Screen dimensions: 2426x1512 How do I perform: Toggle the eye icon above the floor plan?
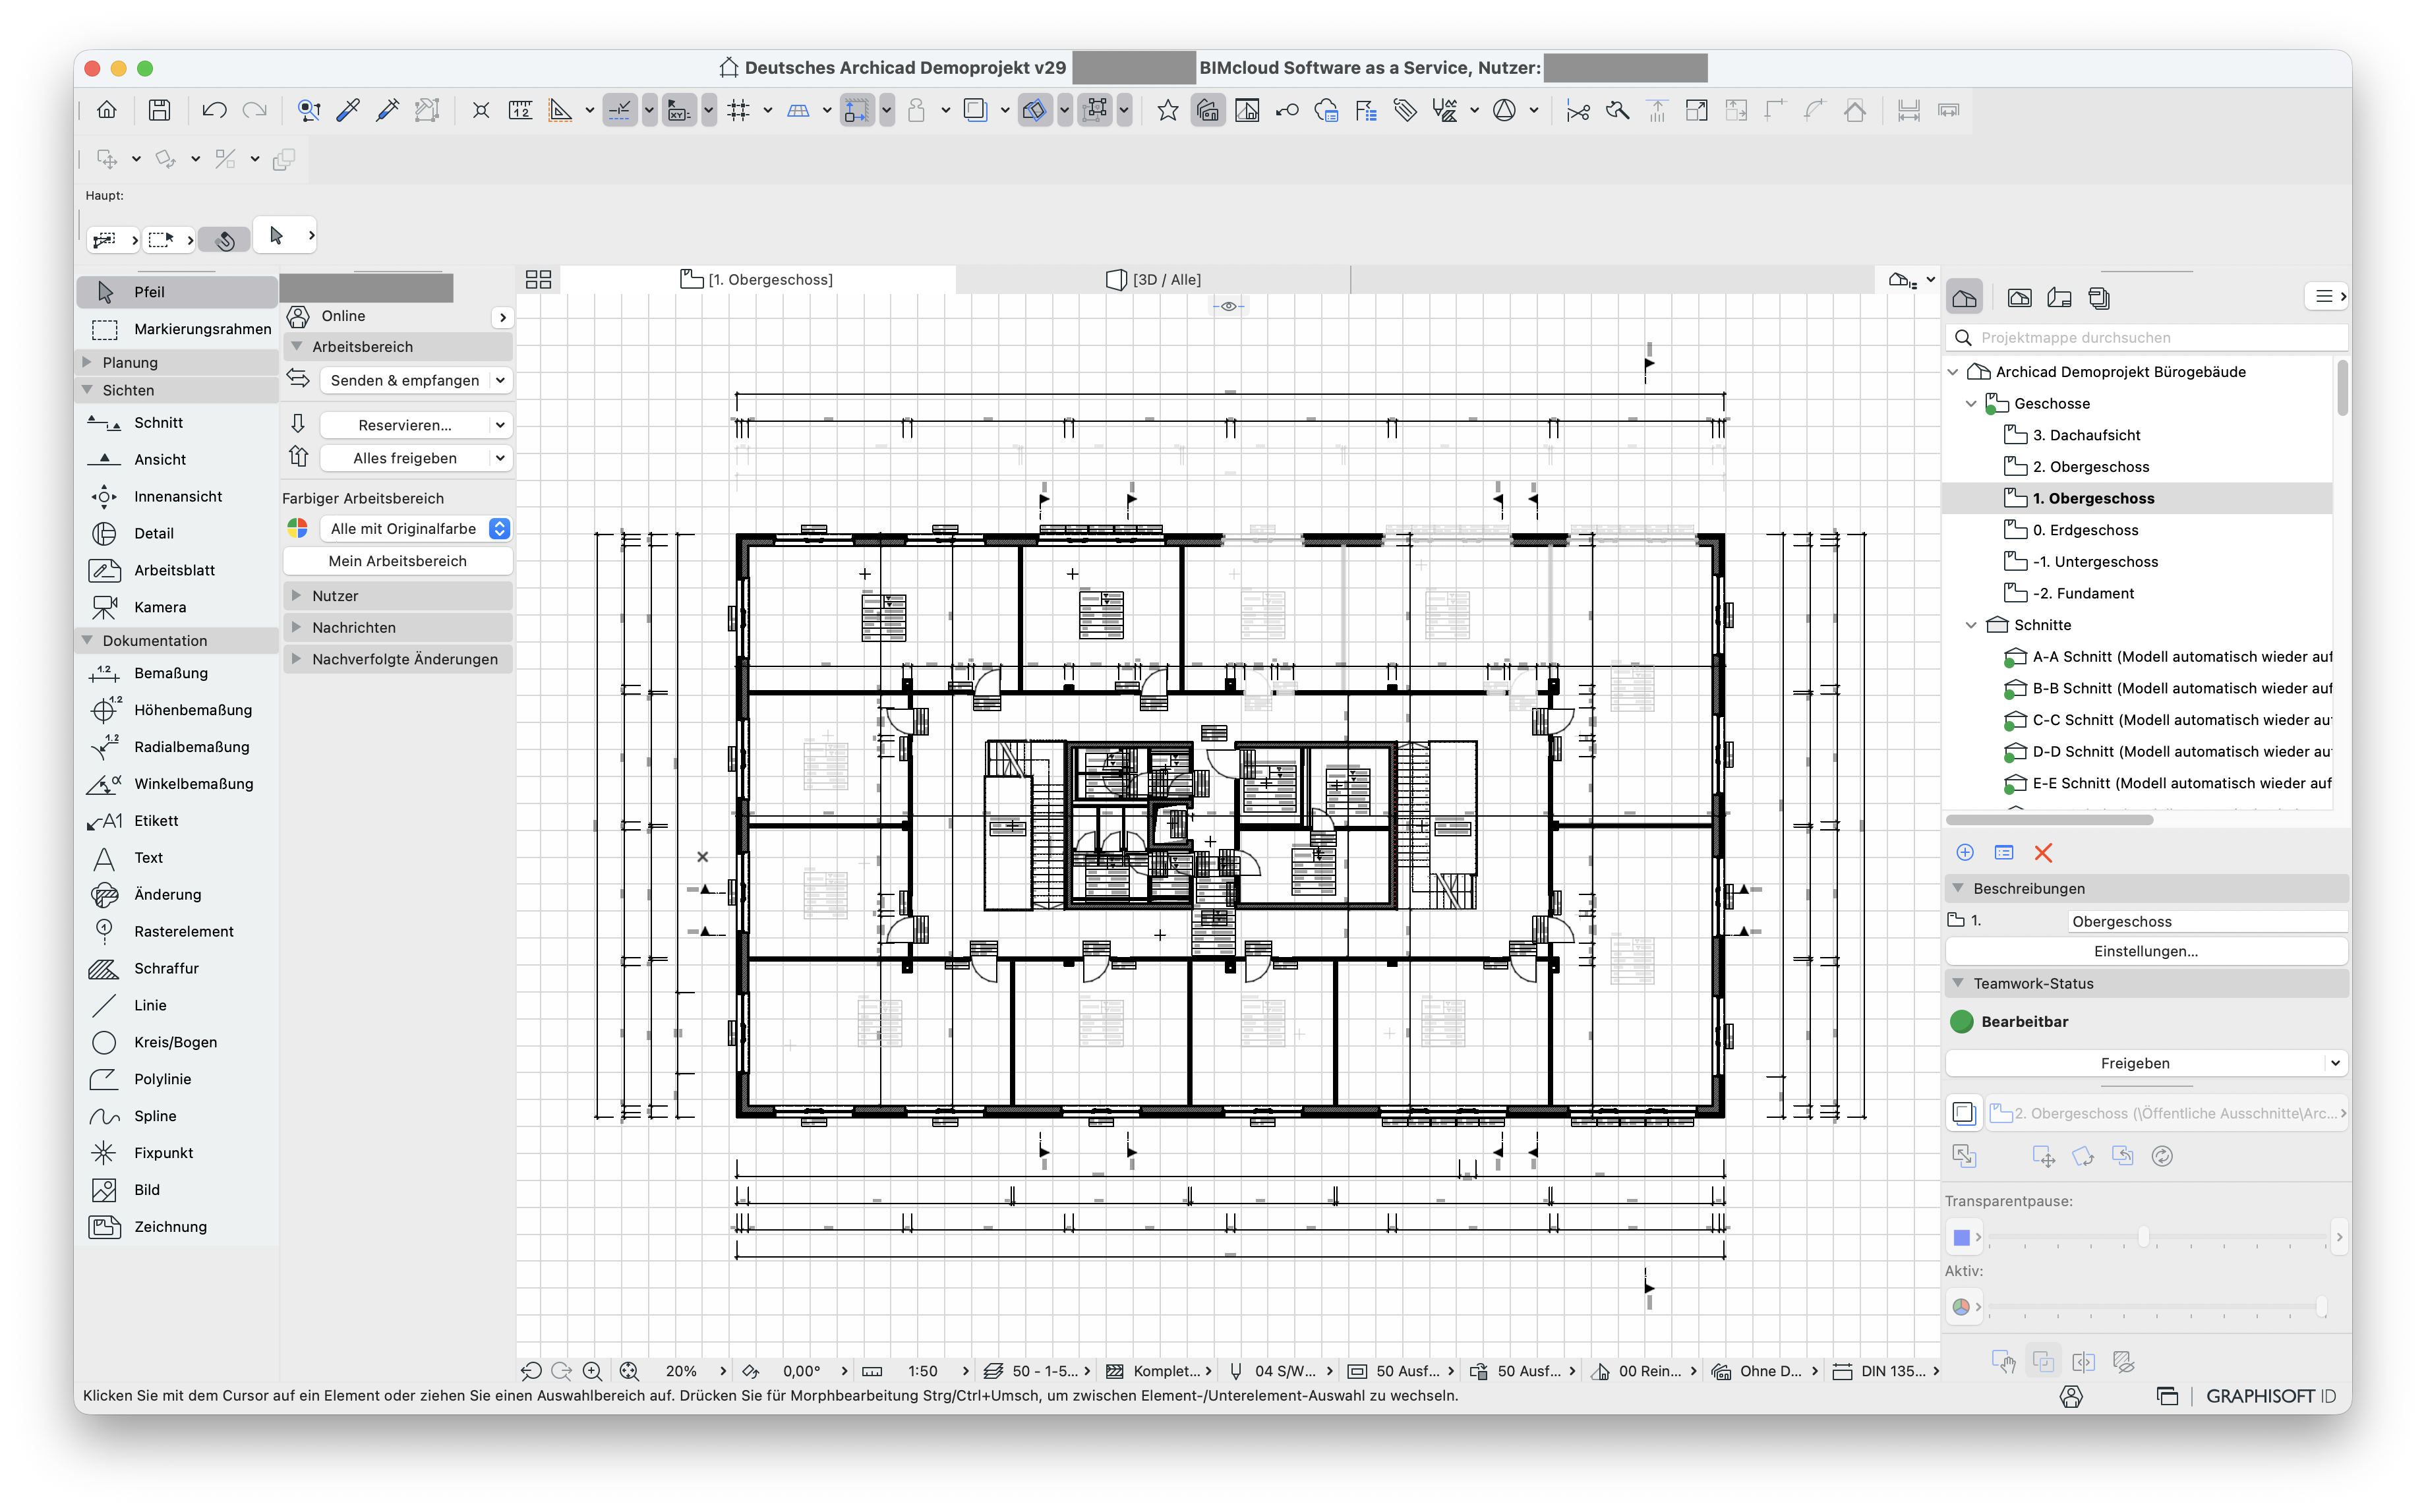coord(1228,306)
